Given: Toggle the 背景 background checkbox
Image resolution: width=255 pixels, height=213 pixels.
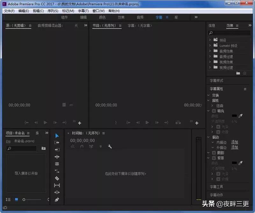Looking at the screenshot, I should pos(214,158).
